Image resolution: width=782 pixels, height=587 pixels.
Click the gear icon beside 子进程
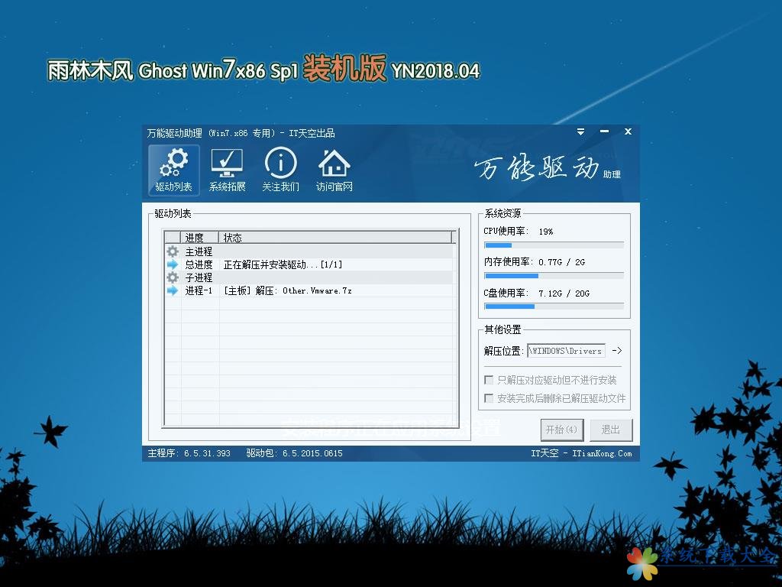click(173, 277)
